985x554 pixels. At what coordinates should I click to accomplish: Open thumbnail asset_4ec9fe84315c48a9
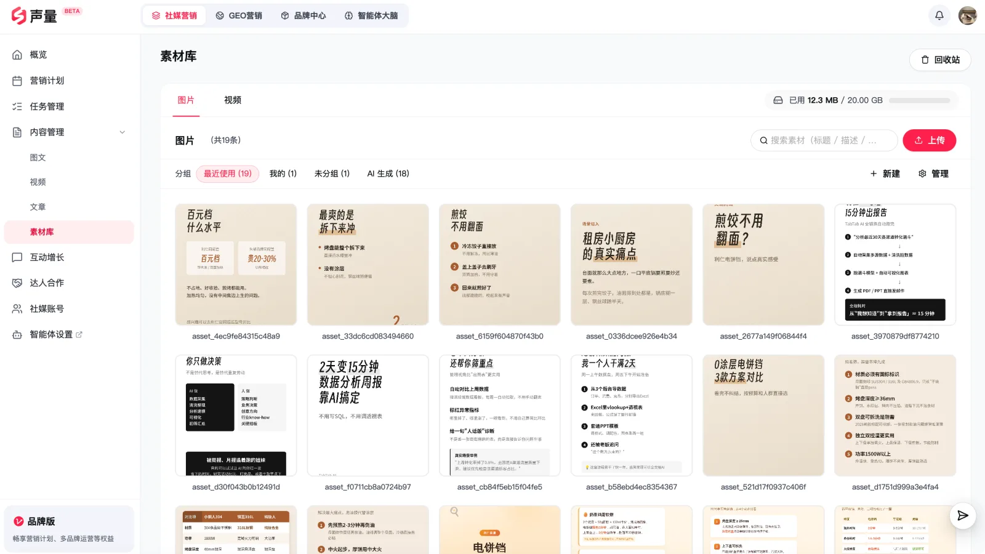coord(236,265)
